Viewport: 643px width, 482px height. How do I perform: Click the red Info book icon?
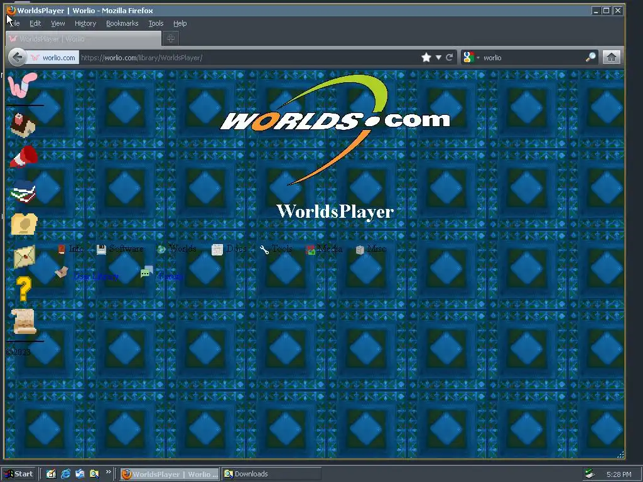click(62, 249)
